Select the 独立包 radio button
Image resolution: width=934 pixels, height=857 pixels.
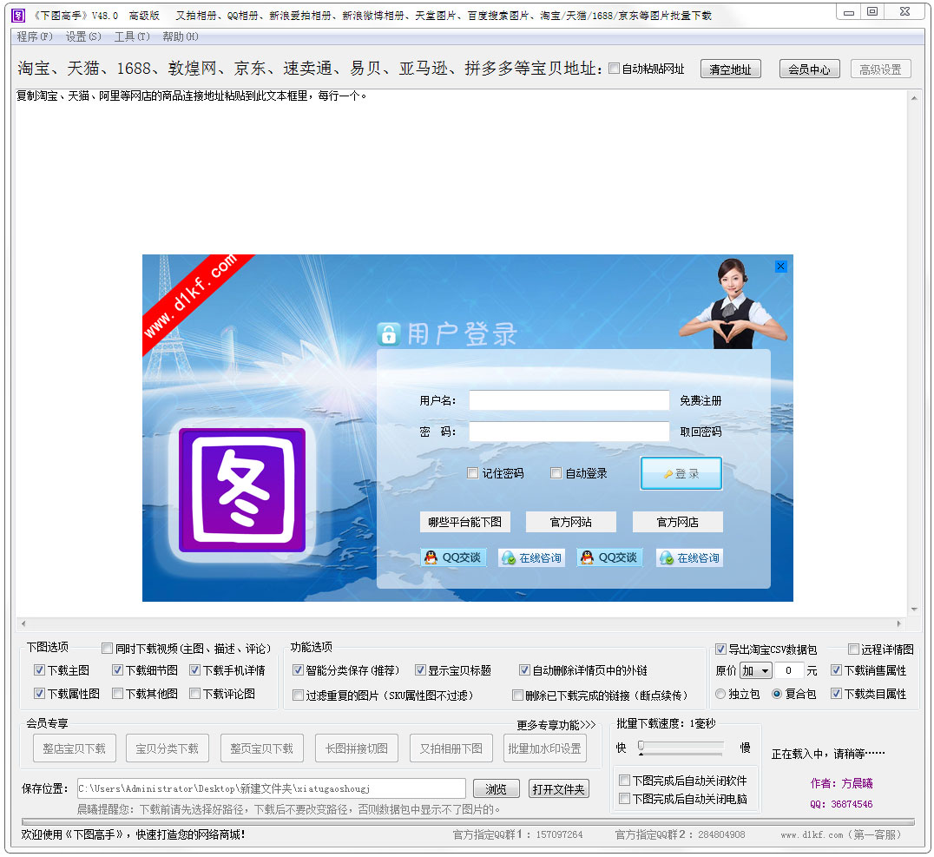pos(720,694)
